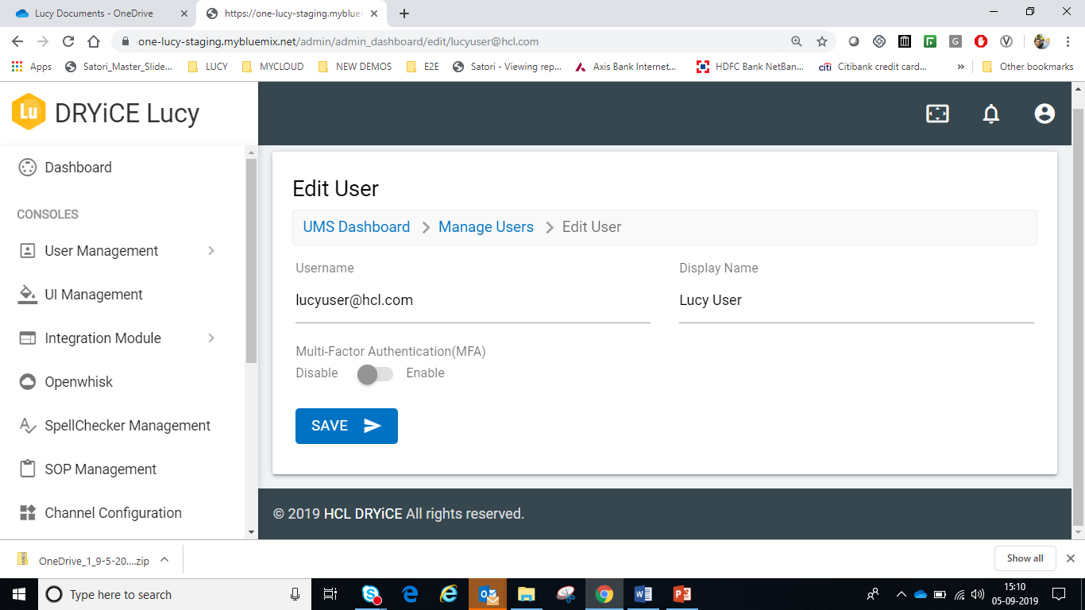Open Skype from the taskbar
1085x610 pixels.
(x=371, y=593)
